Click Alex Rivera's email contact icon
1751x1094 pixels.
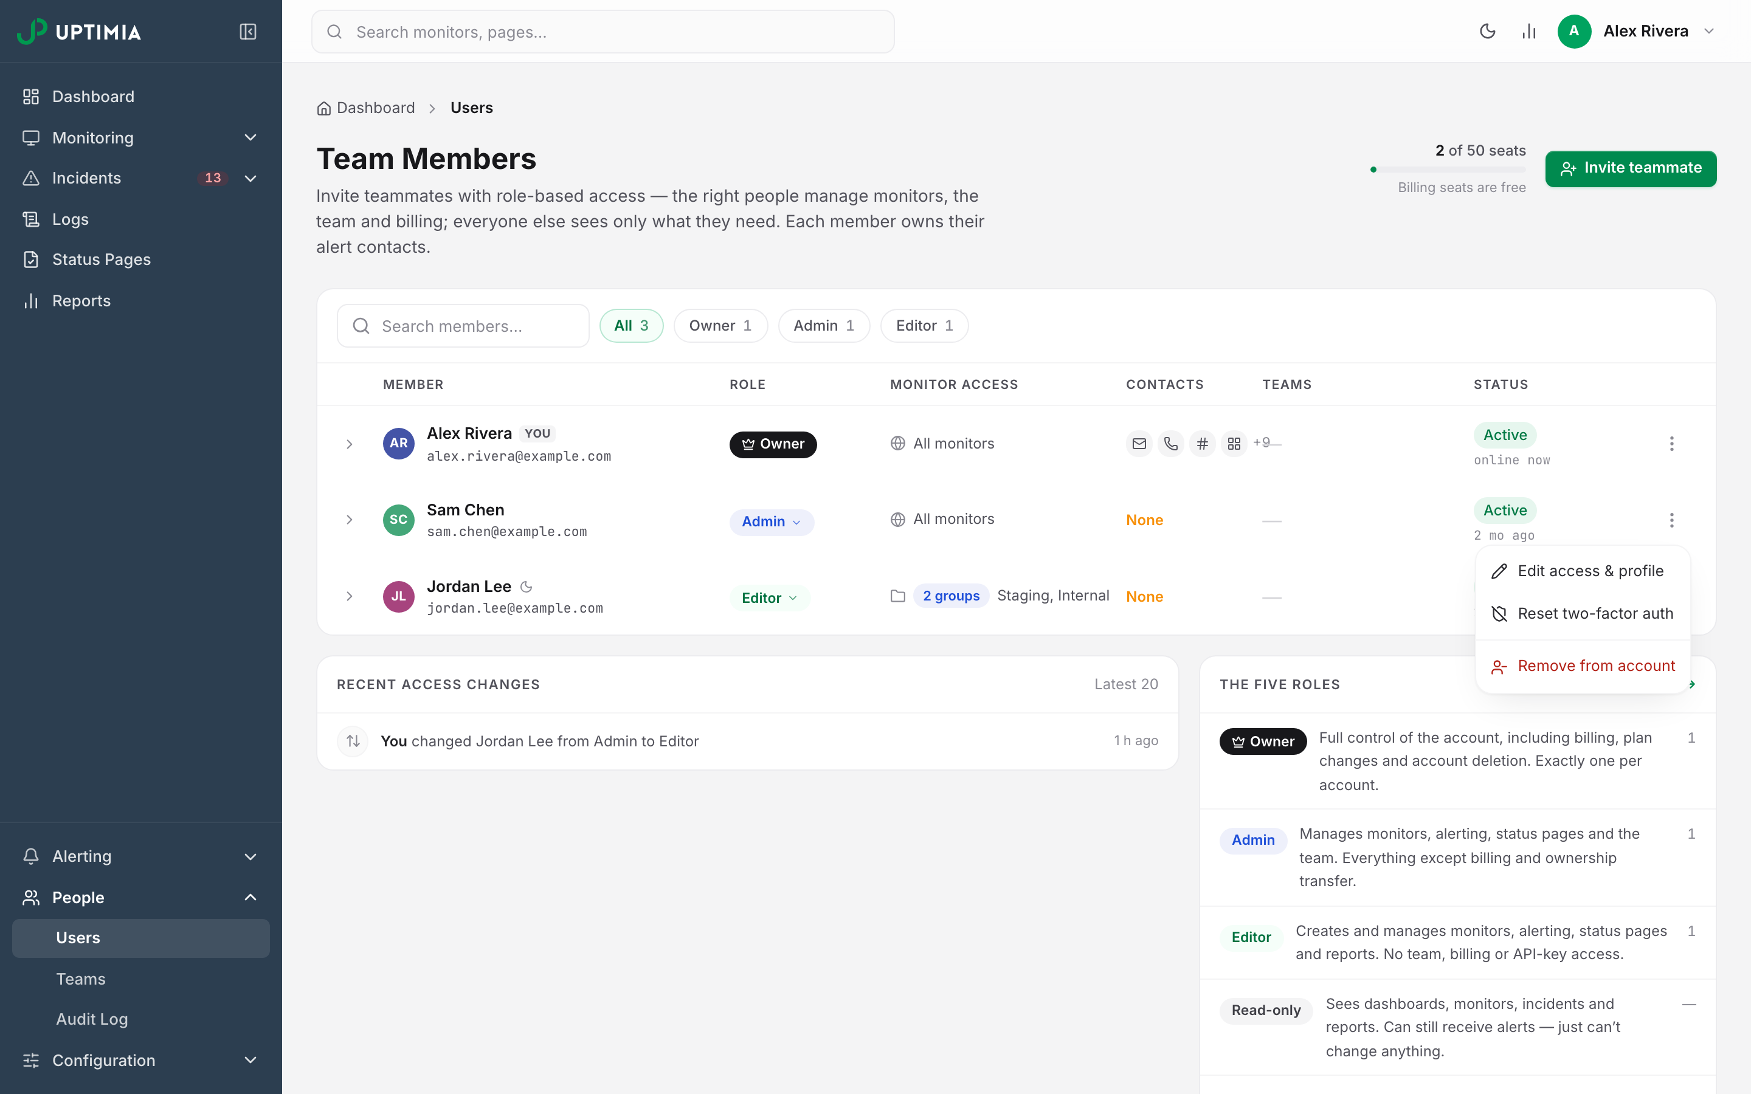(1139, 444)
